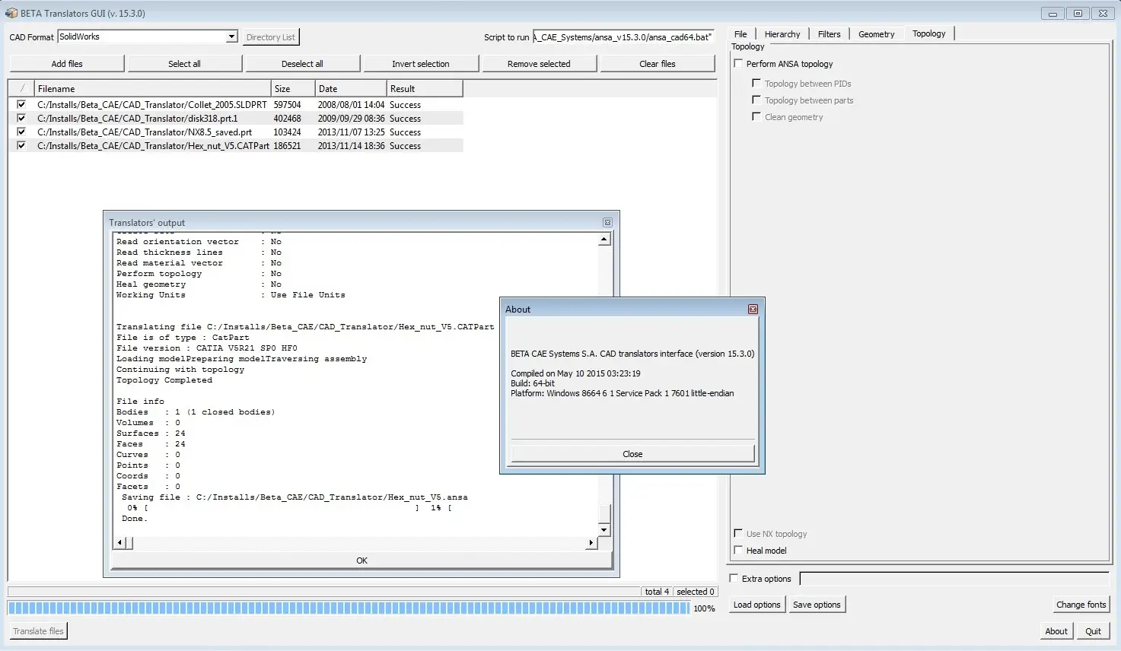Switch to the File tab

point(740,34)
